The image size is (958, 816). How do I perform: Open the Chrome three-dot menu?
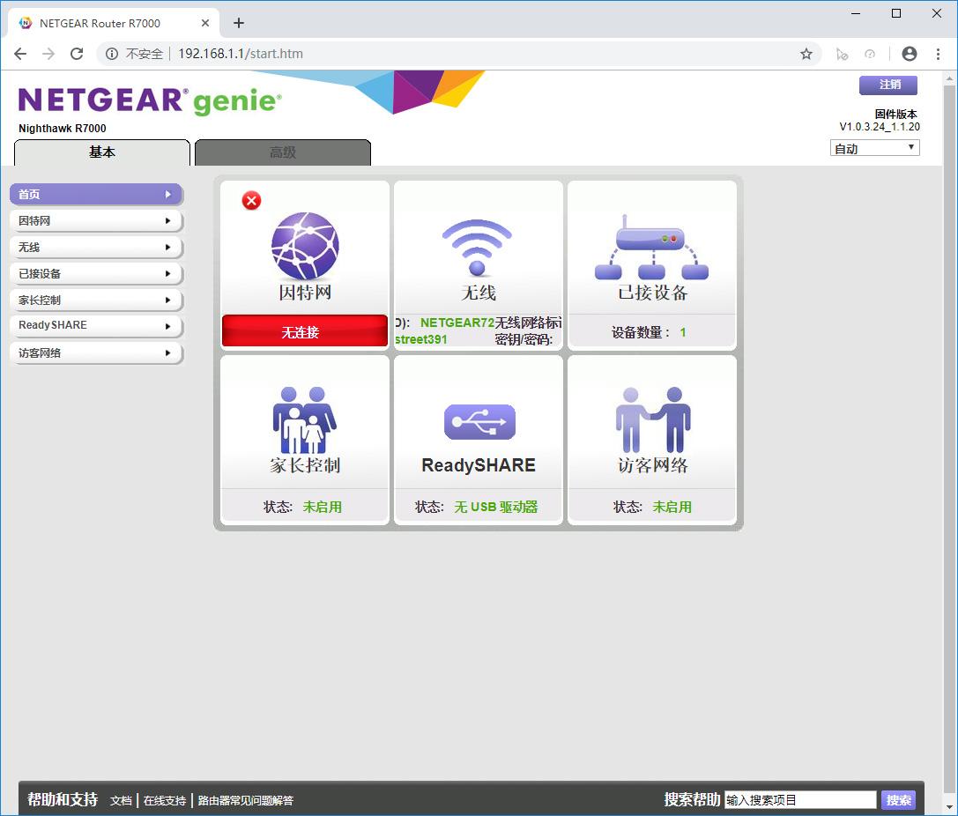coord(938,54)
